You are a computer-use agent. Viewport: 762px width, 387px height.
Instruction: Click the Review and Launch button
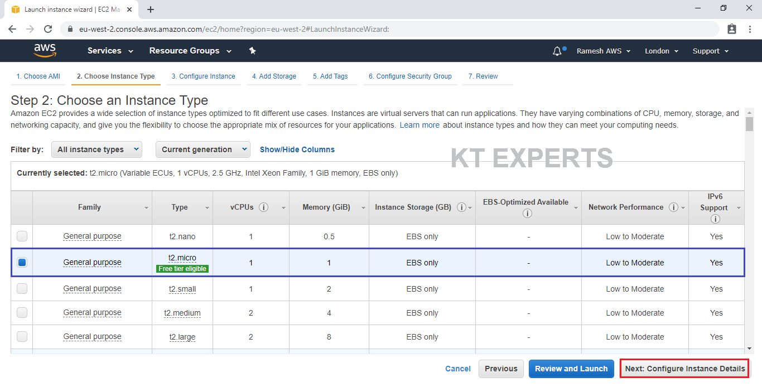(x=571, y=369)
